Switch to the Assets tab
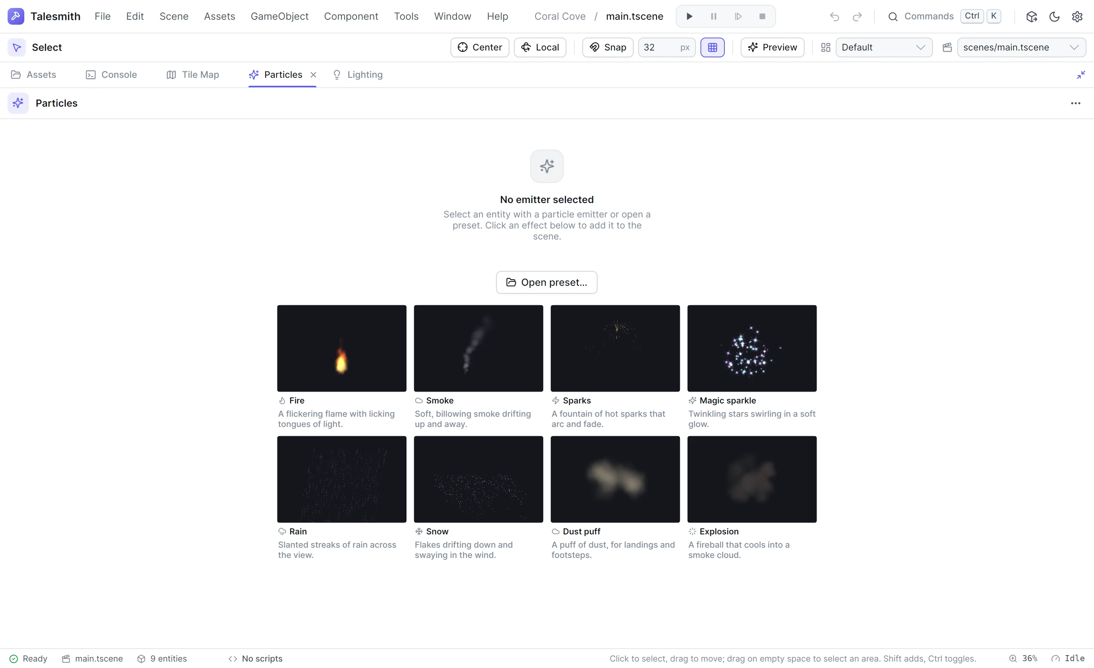 pos(34,74)
